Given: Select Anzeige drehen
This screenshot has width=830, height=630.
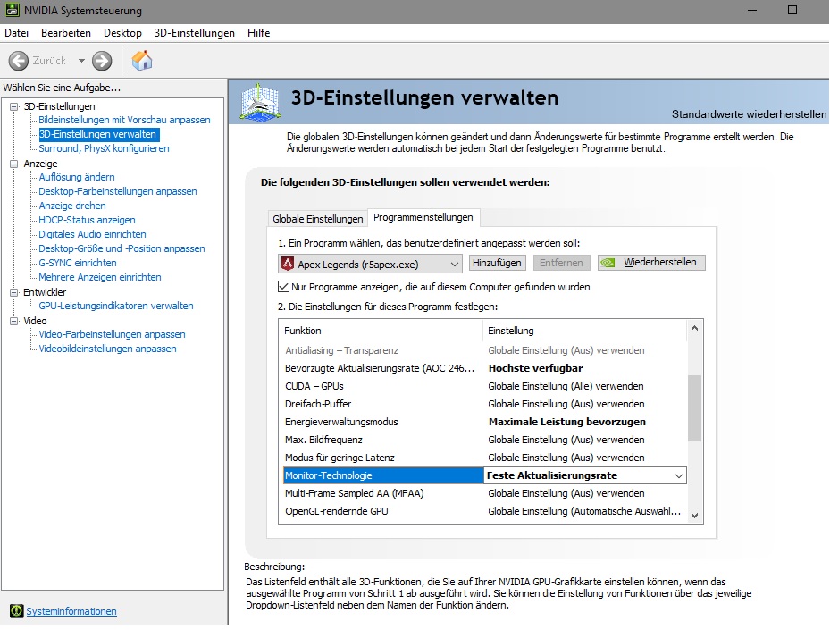Looking at the screenshot, I should point(72,206).
